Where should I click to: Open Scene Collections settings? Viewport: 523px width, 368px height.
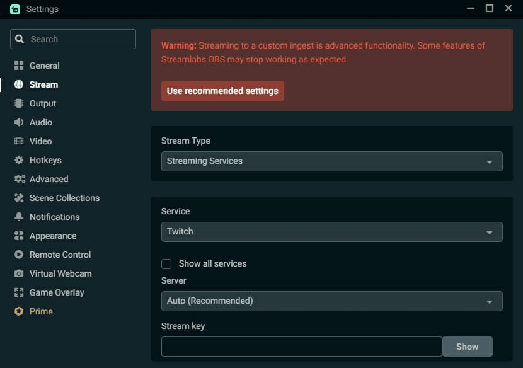[18, 198]
